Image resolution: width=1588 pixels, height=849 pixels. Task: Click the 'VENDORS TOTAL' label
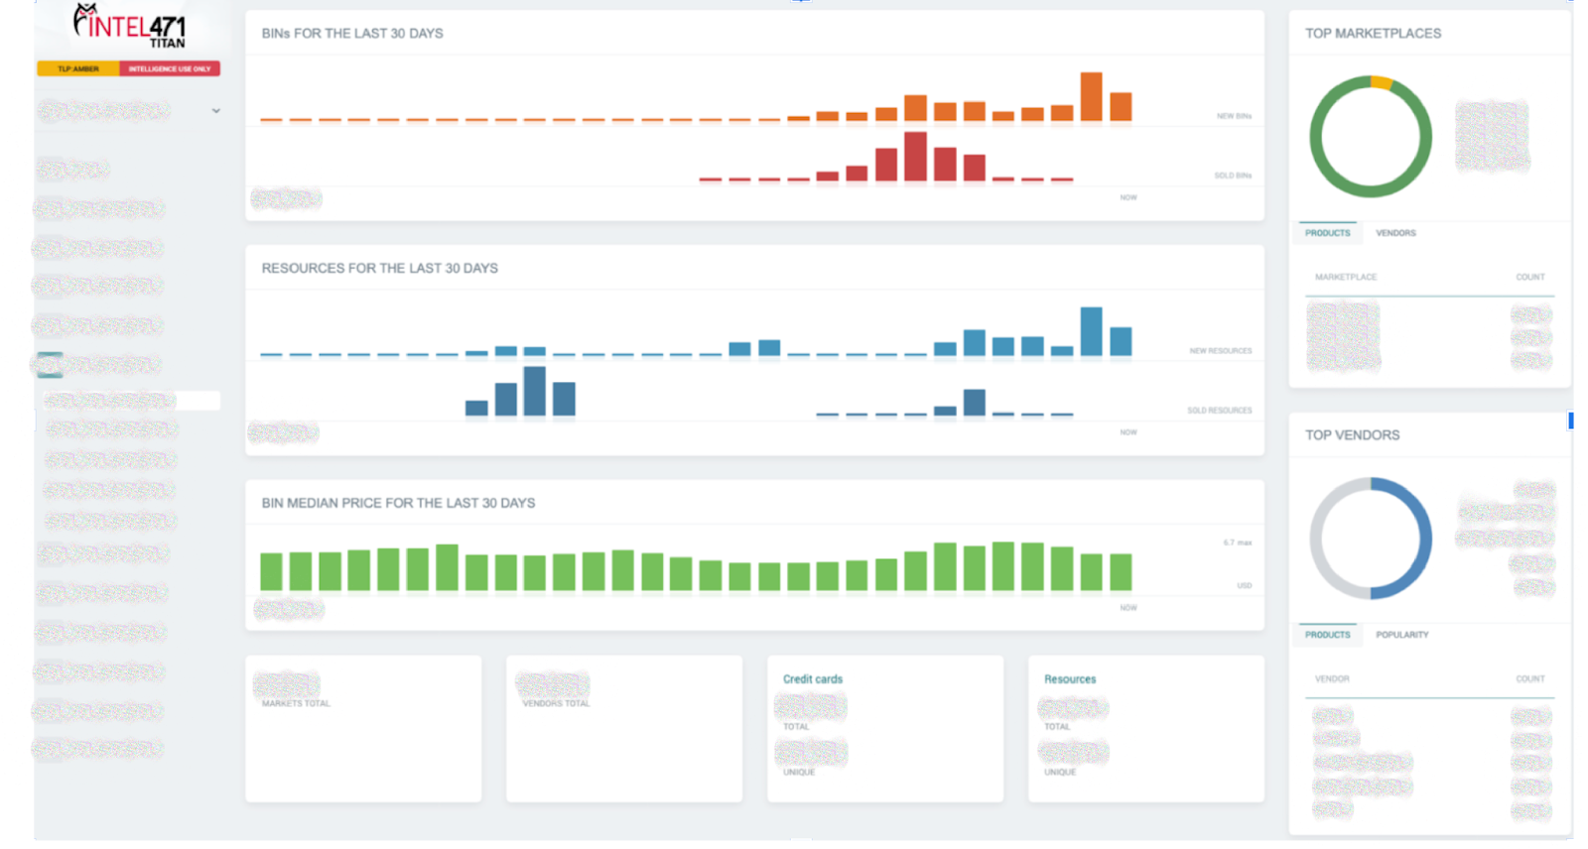pyautogui.click(x=556, y=703)
